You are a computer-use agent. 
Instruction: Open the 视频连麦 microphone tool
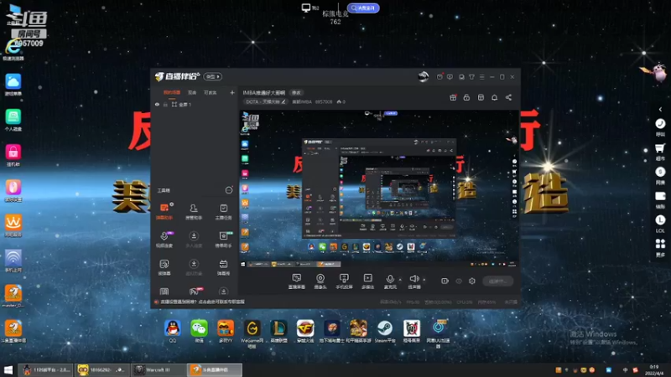[x=164, y=240]
